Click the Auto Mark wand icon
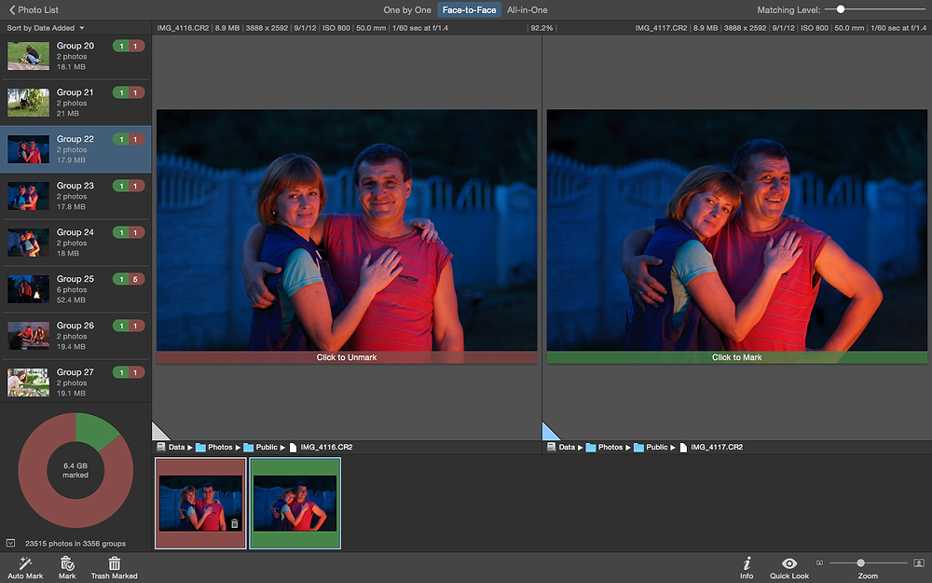This screenshot has height=583, width=932. (x=25, y=563)
